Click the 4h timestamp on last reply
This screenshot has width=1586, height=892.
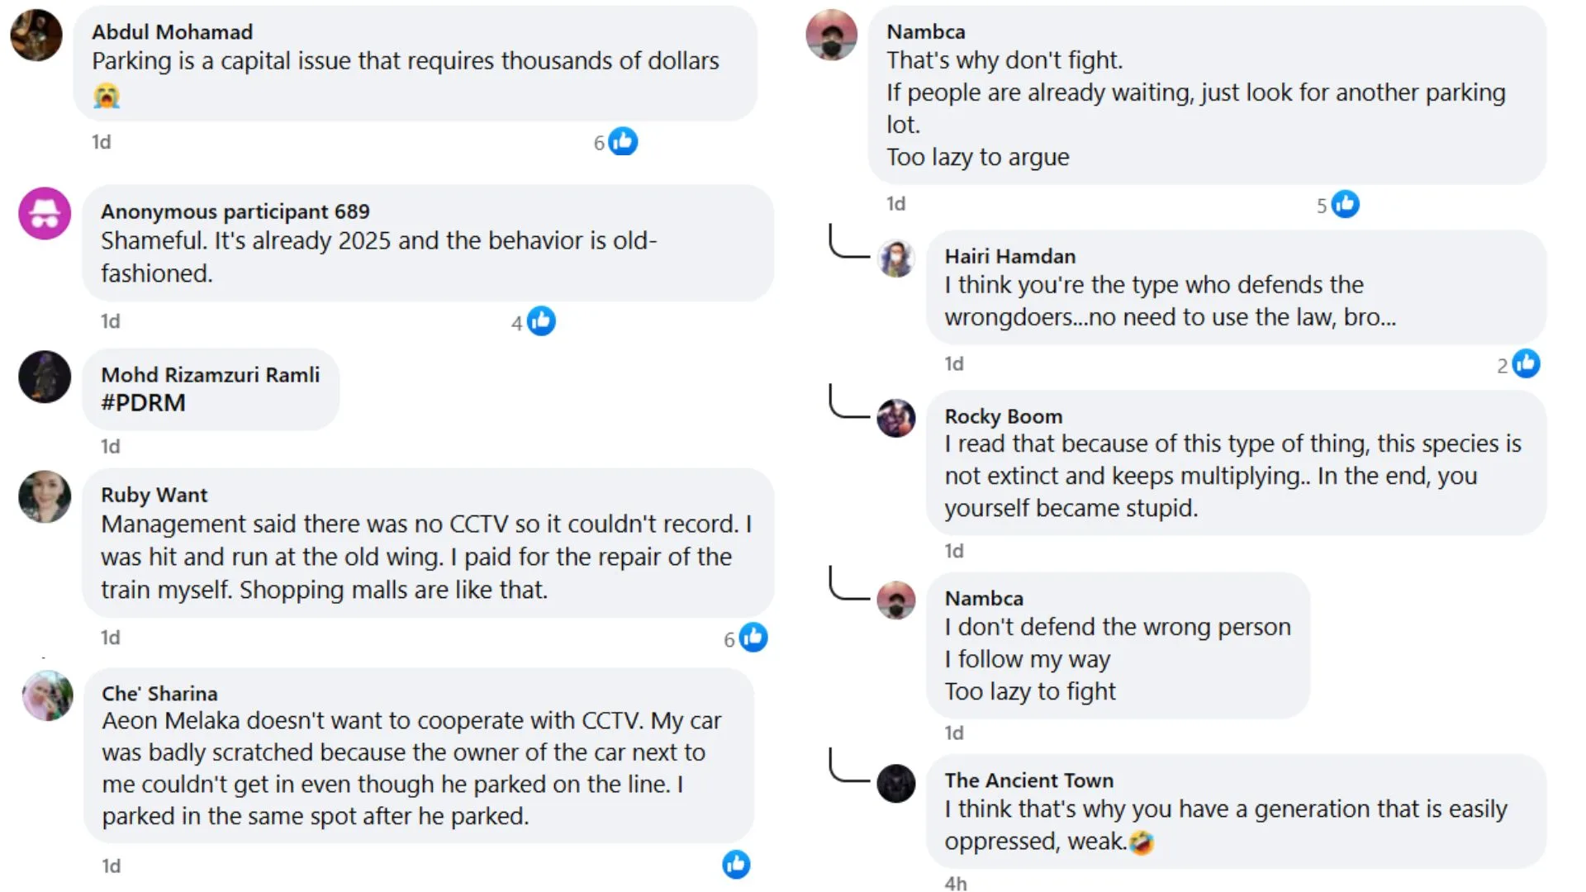(x=955, y=883)
